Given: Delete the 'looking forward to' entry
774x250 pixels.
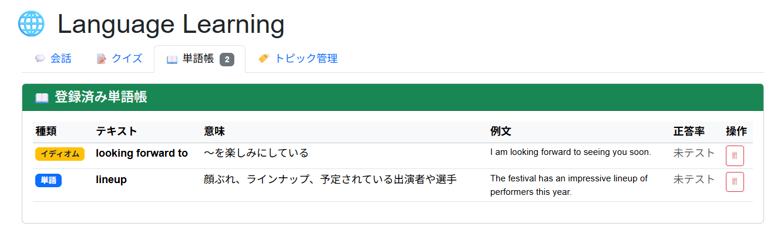Looking at the screenshot, I should (x=735, y=156).
